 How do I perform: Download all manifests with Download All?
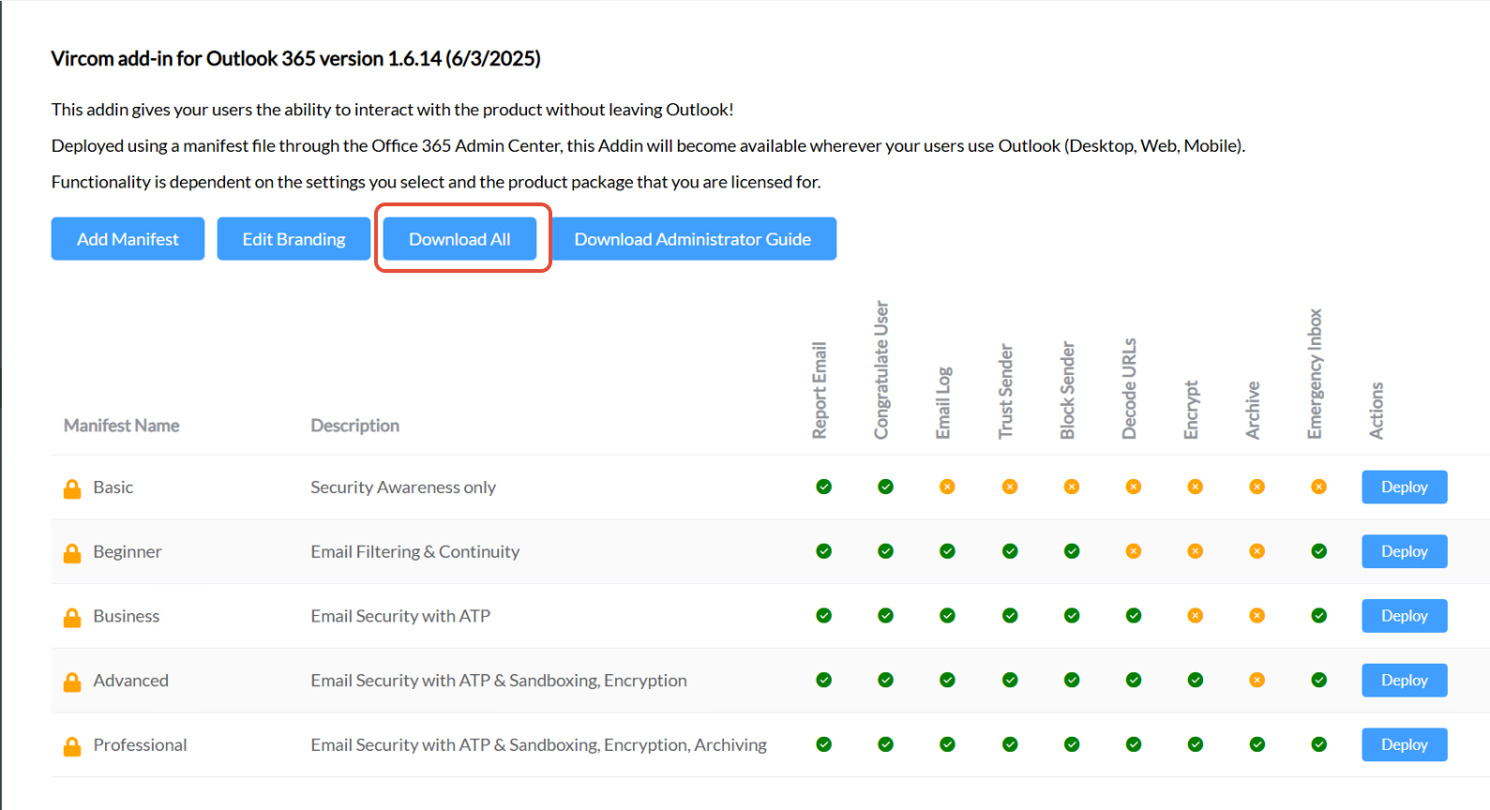click(x=459, y=239)
